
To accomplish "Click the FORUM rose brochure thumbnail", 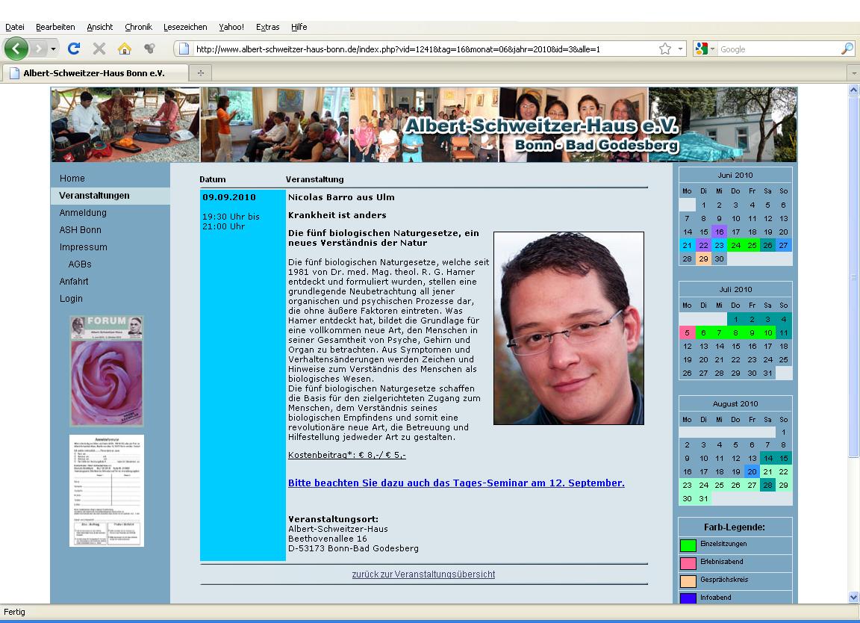I will pos(106,371).
